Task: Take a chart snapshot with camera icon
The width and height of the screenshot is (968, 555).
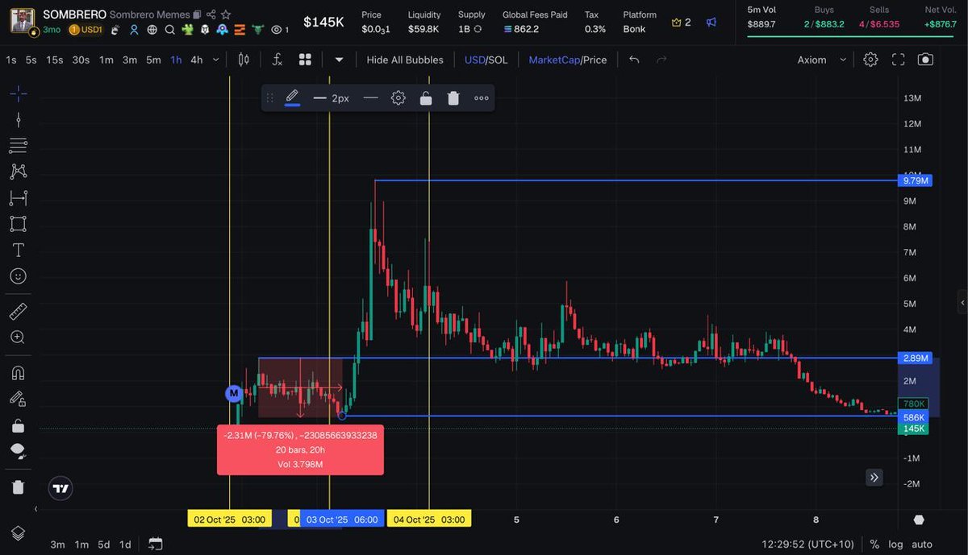Action: 926,60
